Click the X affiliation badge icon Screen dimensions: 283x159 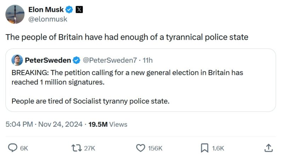(x=80, y=10)
